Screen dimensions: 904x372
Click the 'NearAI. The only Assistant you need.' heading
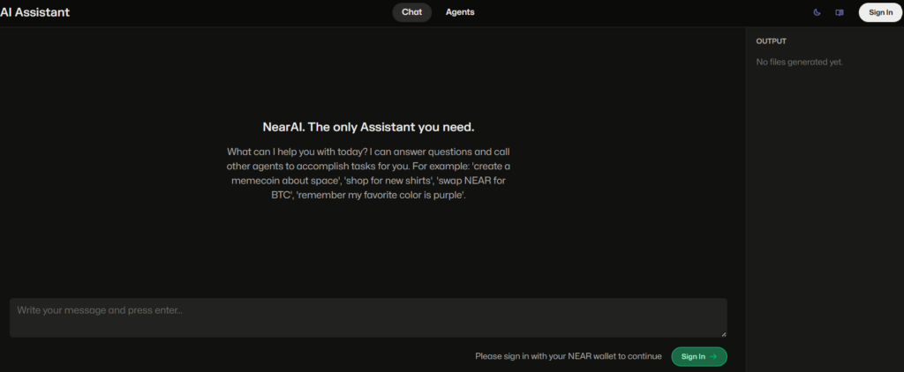[368, 127]
